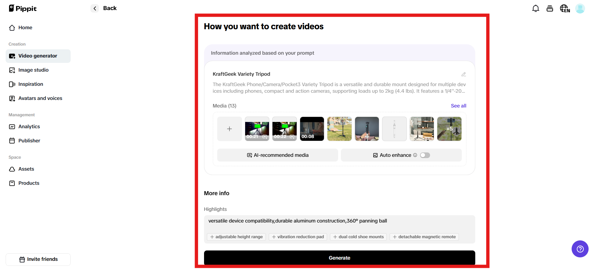Select the white background tripod thumbnail
Image resolution: width=598 pixels, height=269 pixels.
[394, 129]
